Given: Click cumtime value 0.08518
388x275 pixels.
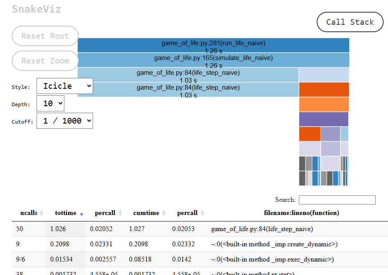Looking at the screenshot, I should pyautogui.click(x=140, y=259).
